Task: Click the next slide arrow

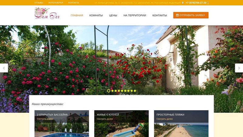Action: click(x=239, y=68)
